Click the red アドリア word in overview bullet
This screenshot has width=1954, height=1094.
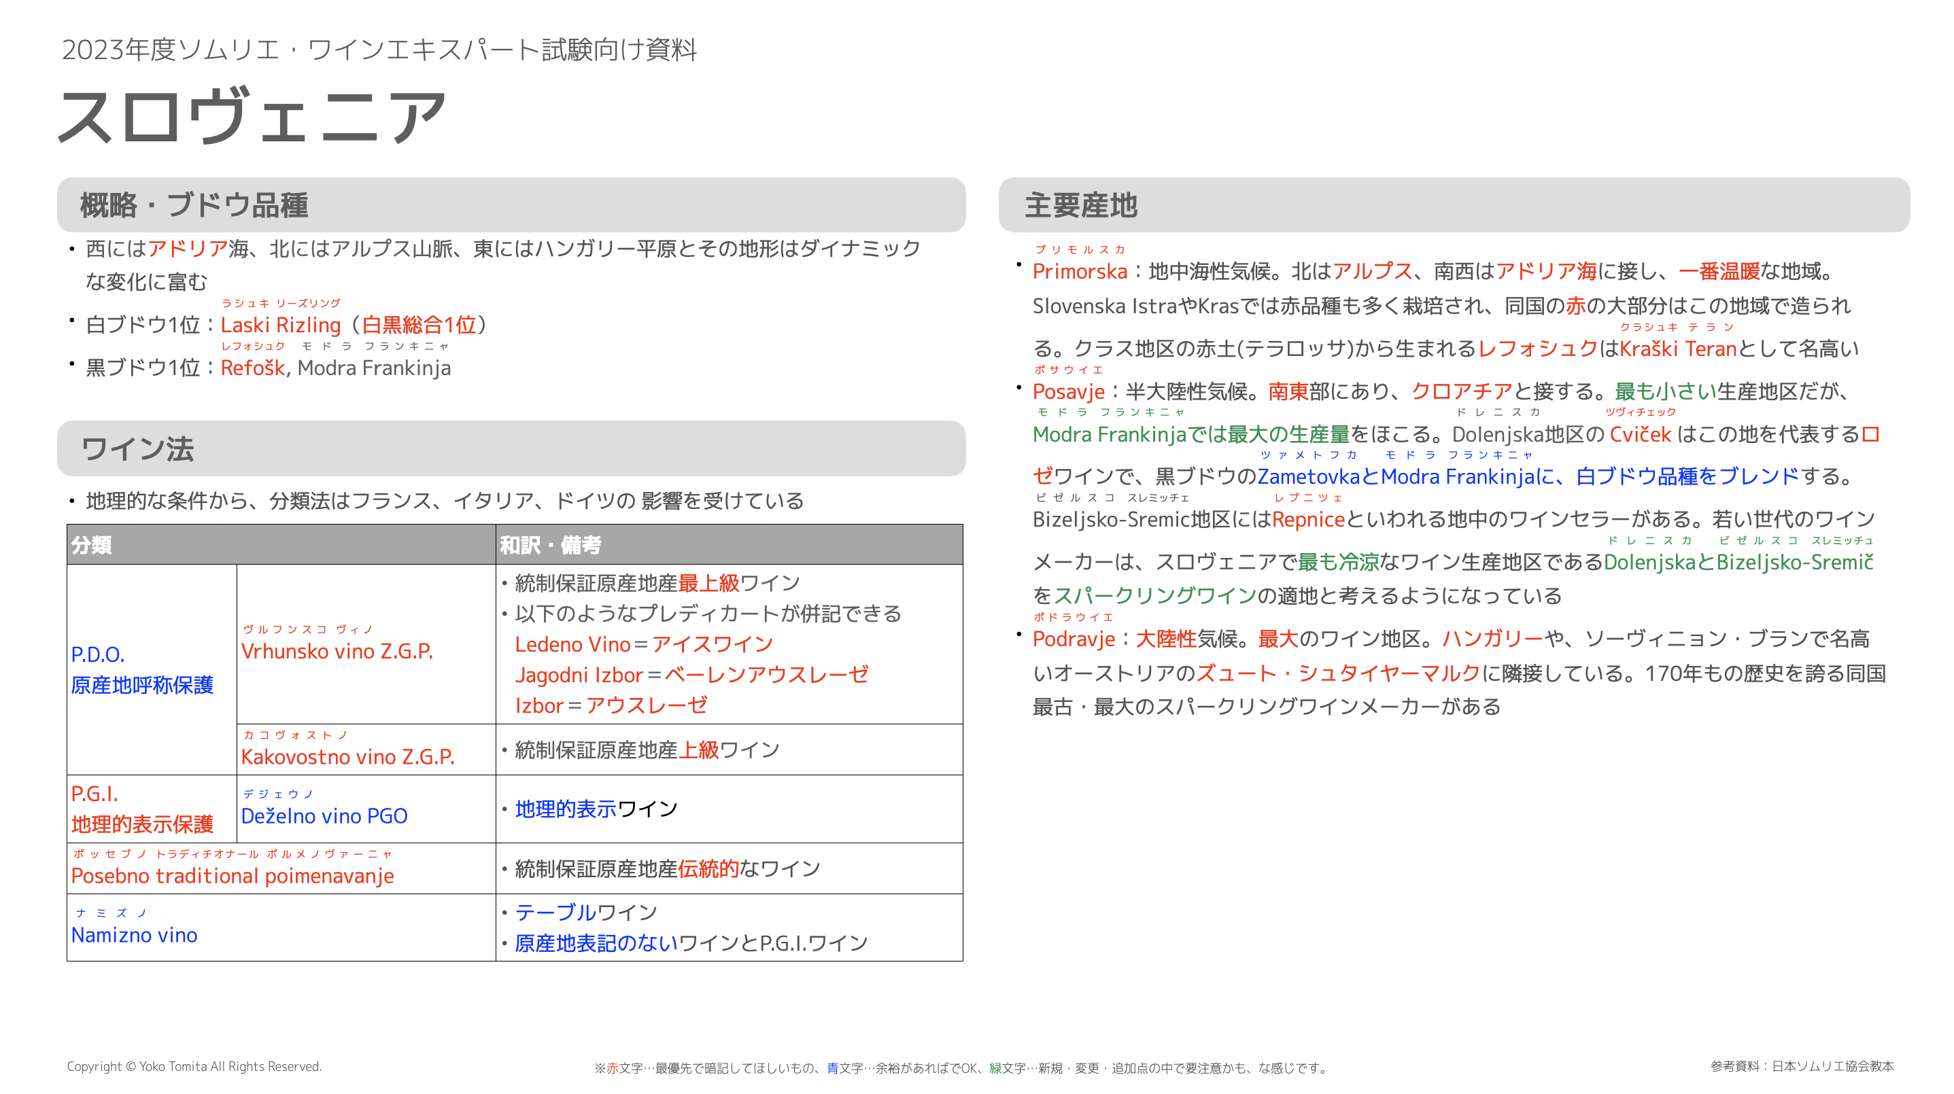pyautogui.click(x=188, y=249)
